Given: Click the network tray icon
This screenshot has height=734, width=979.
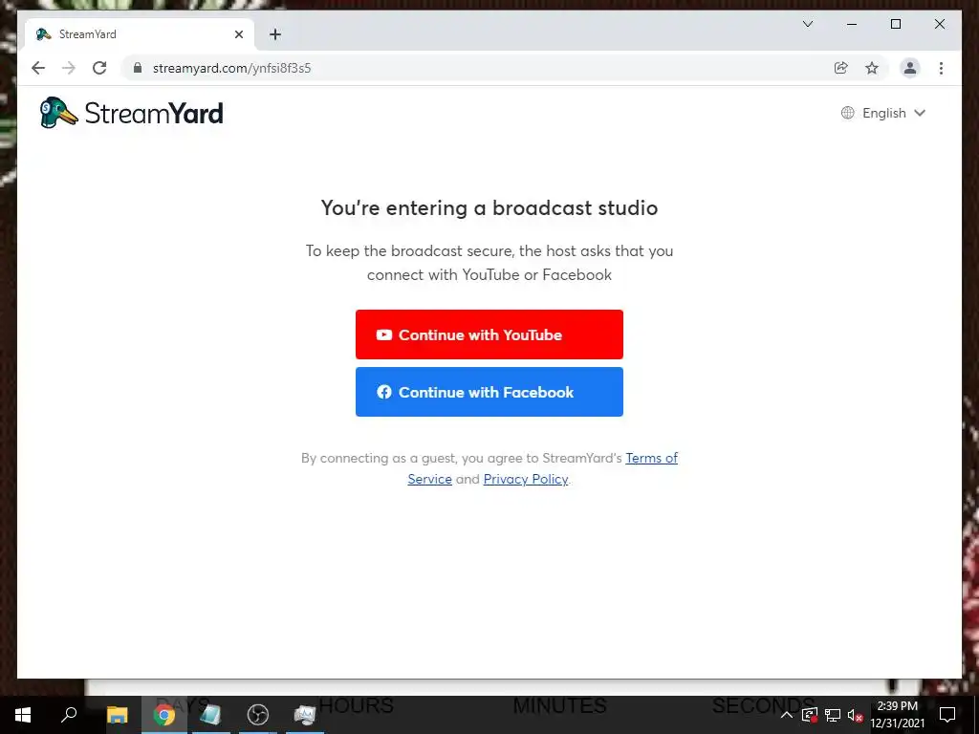Looking at the screenshot, I should pos(833,715).
